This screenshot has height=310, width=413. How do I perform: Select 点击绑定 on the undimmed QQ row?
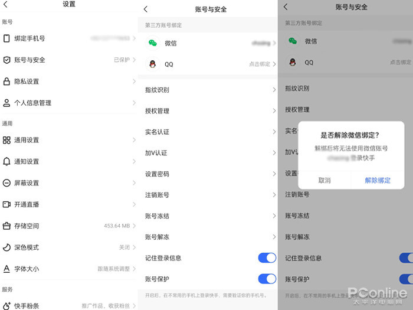click(x=260, y=64)
